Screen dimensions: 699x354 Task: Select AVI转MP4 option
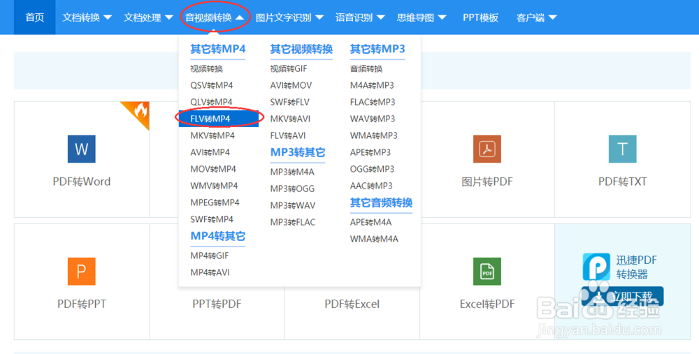(x=210, y=152)
